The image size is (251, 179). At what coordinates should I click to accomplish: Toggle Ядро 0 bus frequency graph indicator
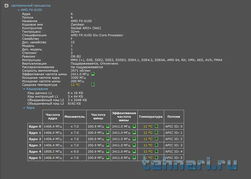tap(108, 126)
